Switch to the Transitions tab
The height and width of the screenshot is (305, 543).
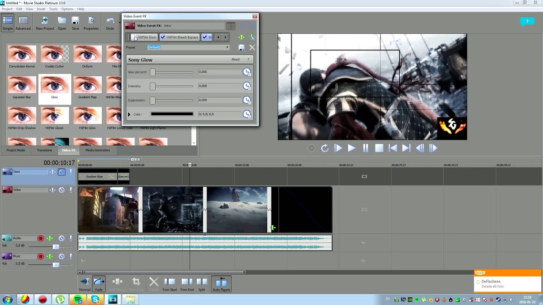pyautogui.click(x=44, y=150)
